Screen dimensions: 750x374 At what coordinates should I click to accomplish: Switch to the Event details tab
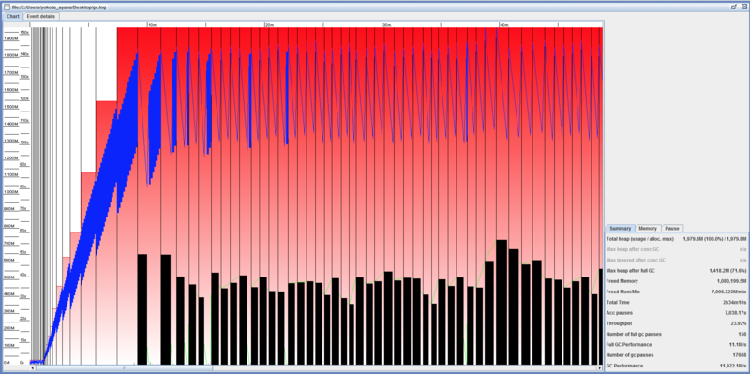coord(41,16)
